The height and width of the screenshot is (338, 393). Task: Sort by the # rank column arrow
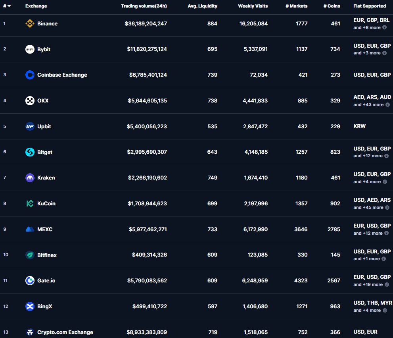tap(9, 6)
